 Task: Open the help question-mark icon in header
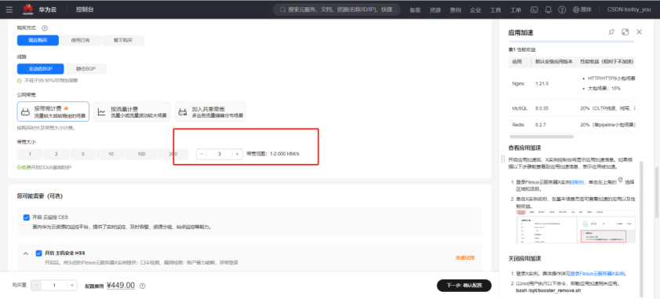click(562, 9)
